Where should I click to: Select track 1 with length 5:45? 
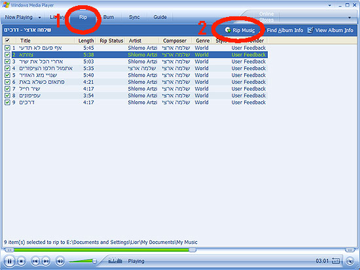139,48
